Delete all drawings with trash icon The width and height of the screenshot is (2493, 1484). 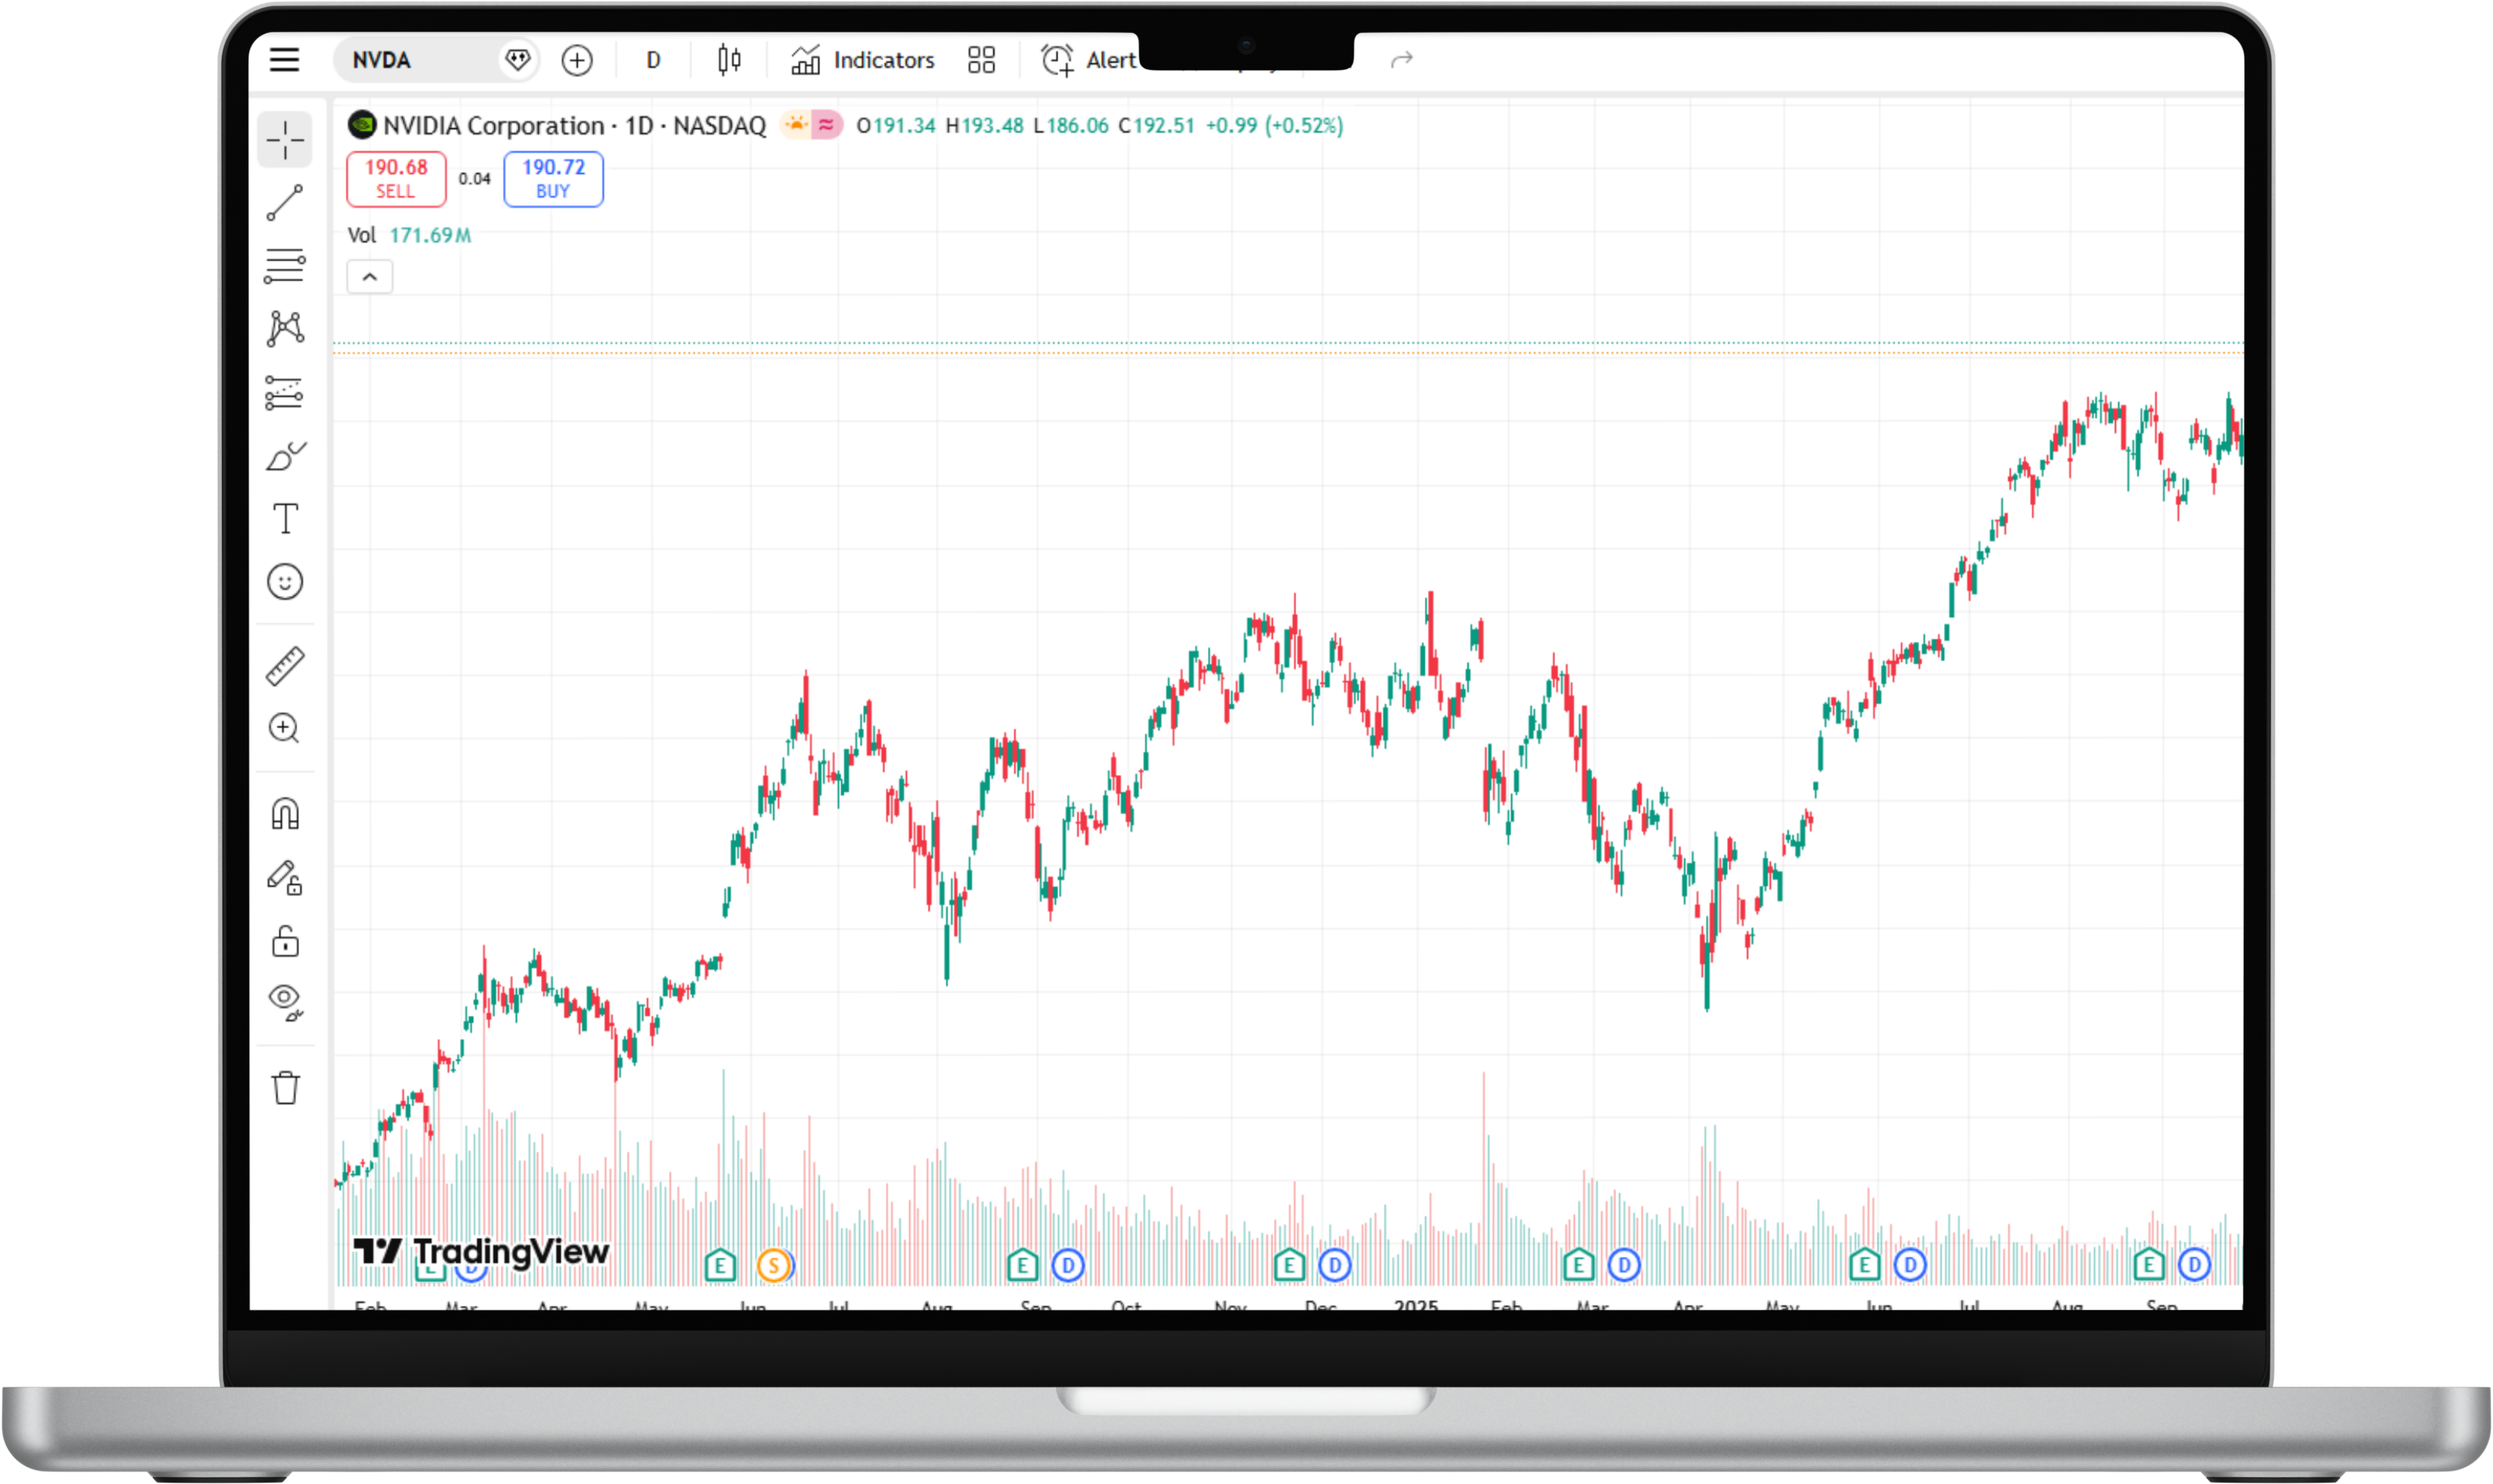(285, 1088)
